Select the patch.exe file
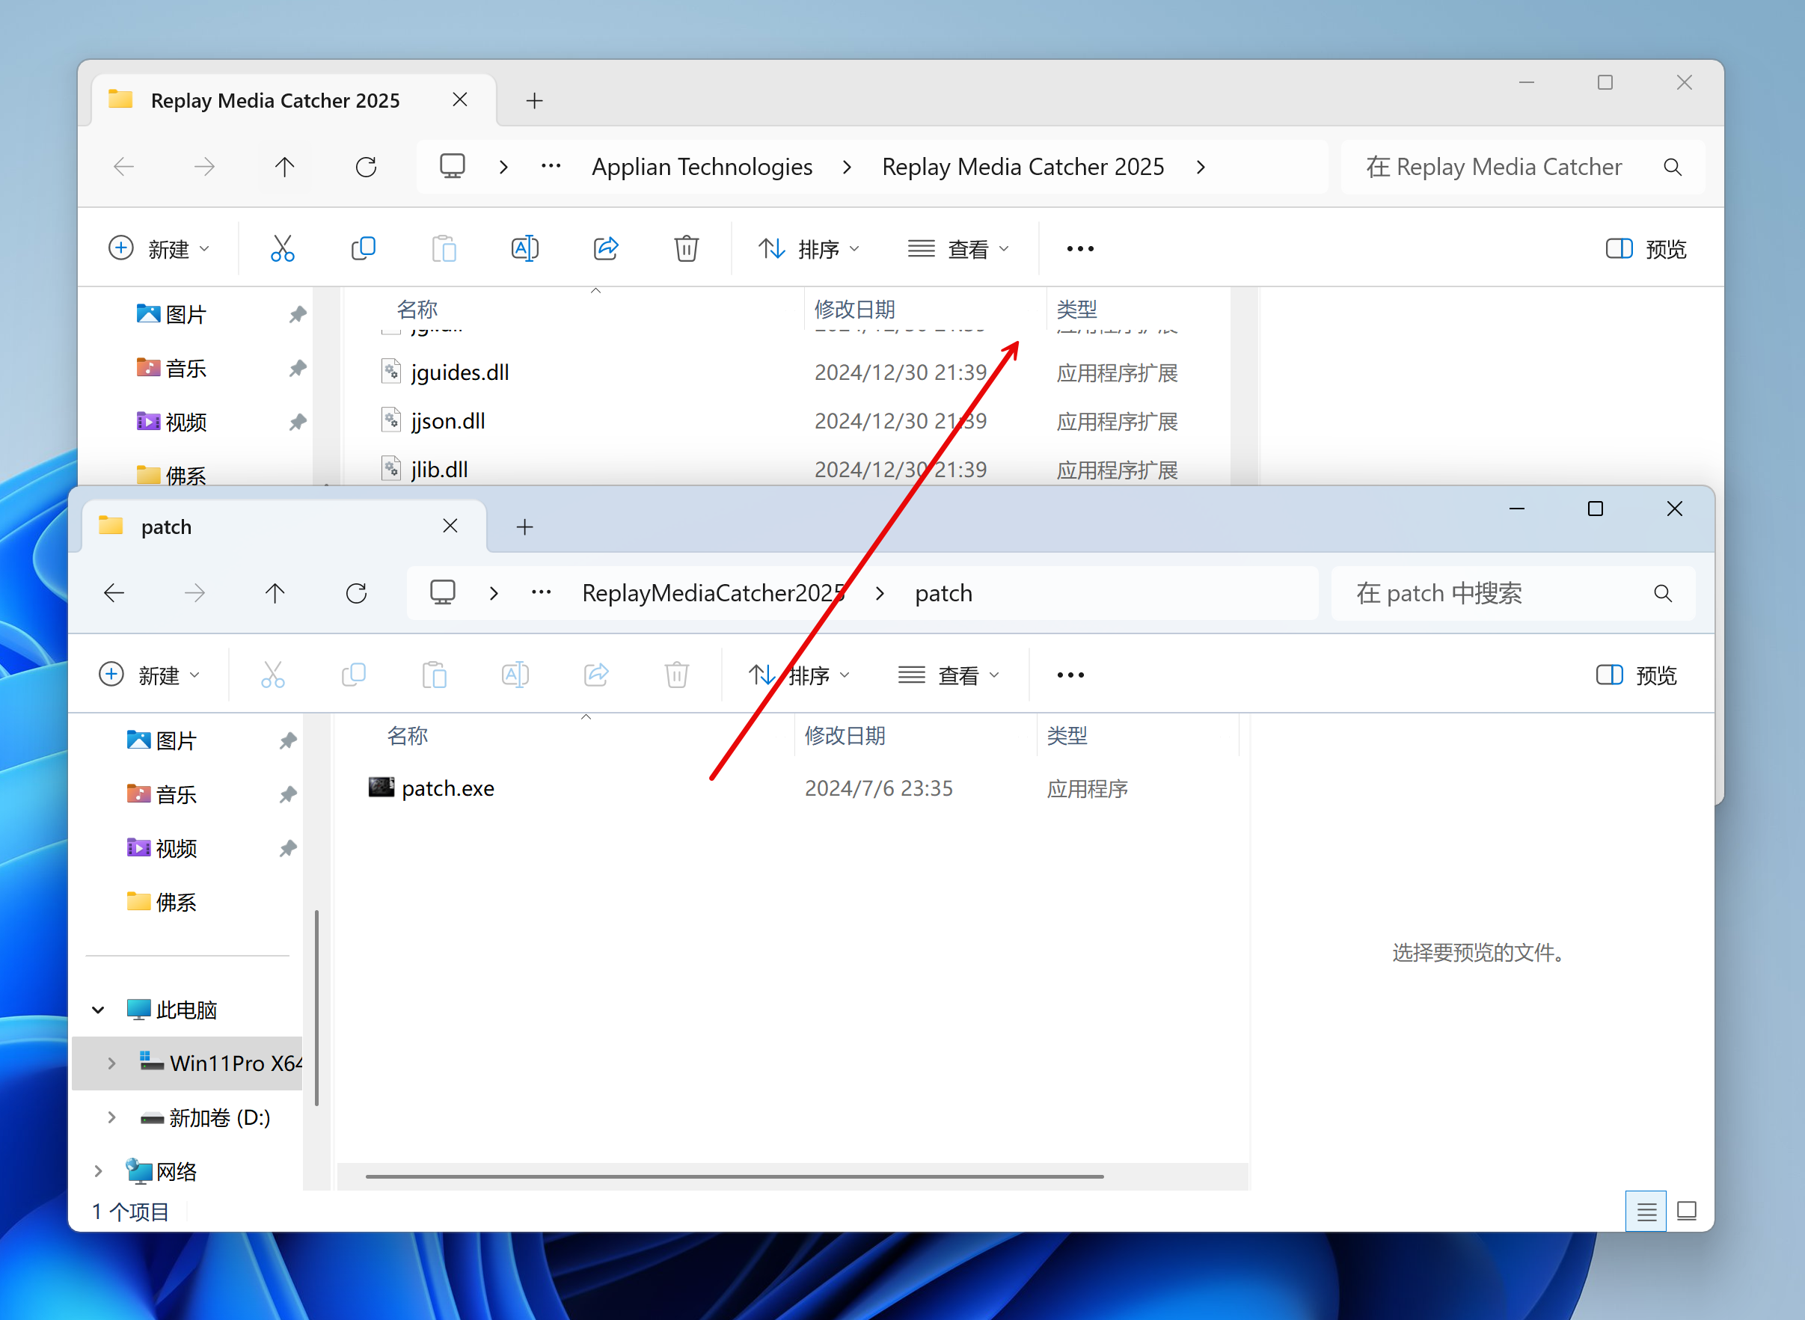This screenshot has height=1320, width=1805. click(447, 788)
